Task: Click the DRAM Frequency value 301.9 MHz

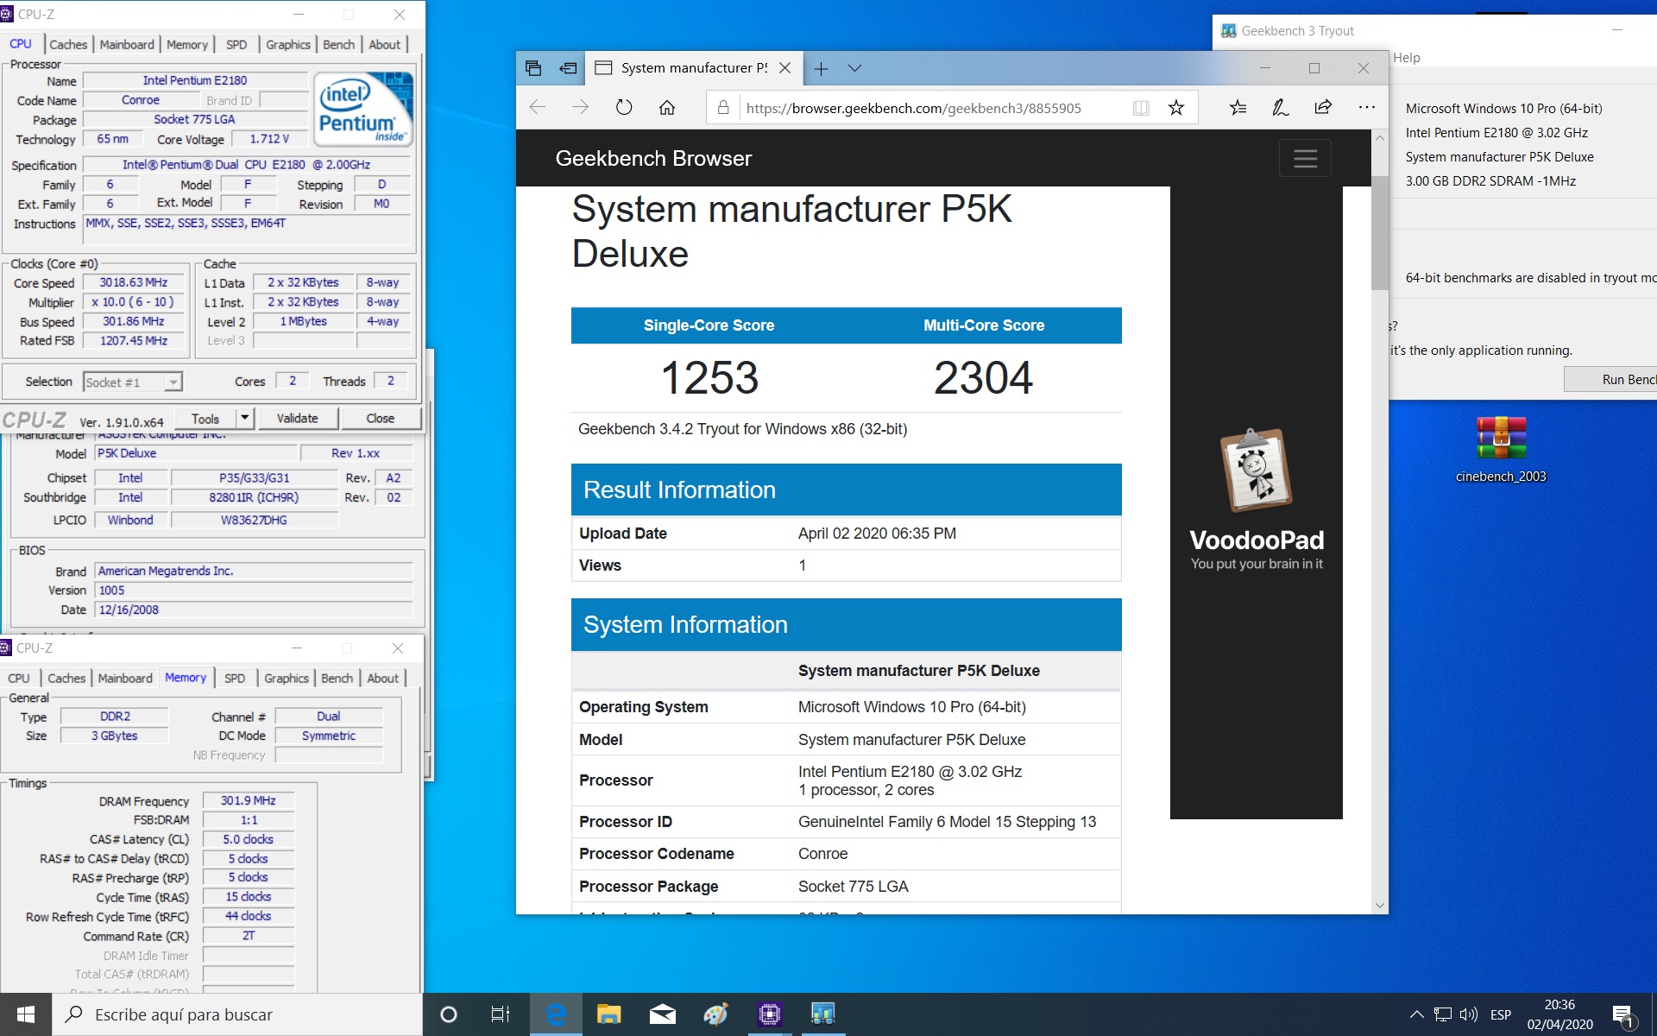Action: (249, 800)
